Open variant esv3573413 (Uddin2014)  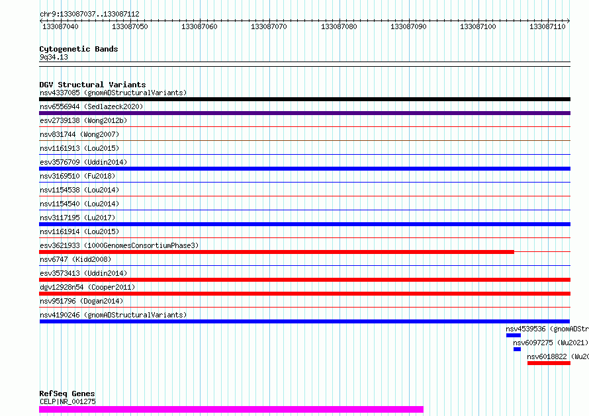pos(83,273)
